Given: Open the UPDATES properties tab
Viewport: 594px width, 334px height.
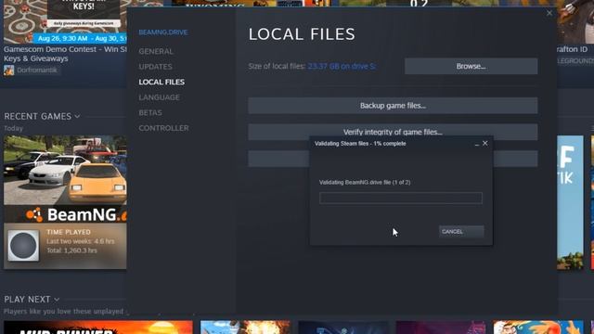Looking at the screenshot, I should pos(155,67).
